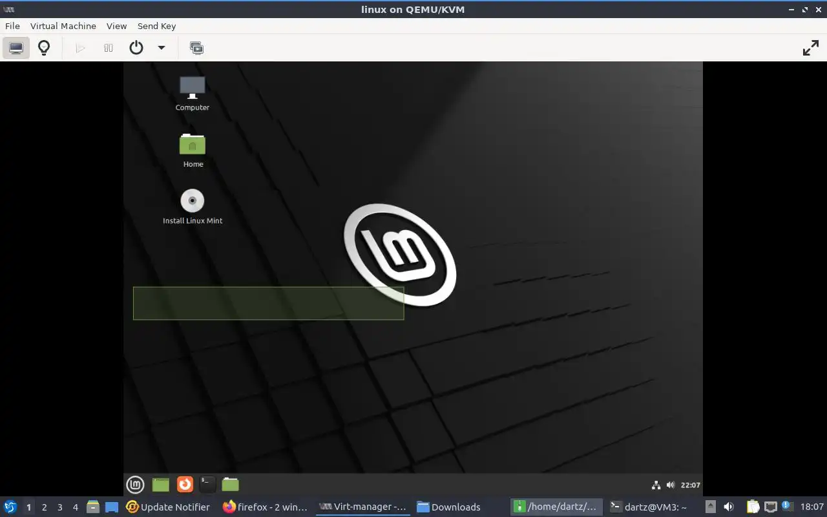Viewport: 827px width, 517px height.
Task: Switch to workspace 1
Action: pyautogui.click(x=28, y=507)
